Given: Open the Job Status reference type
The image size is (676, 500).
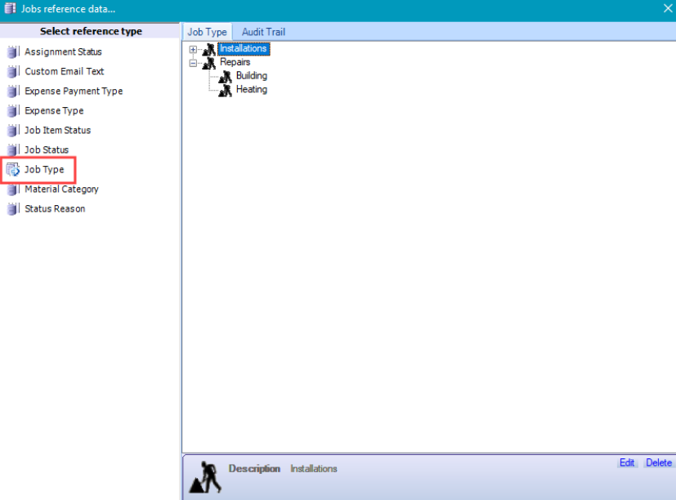Looking at the screenshot, I should (x=47, y=150).
